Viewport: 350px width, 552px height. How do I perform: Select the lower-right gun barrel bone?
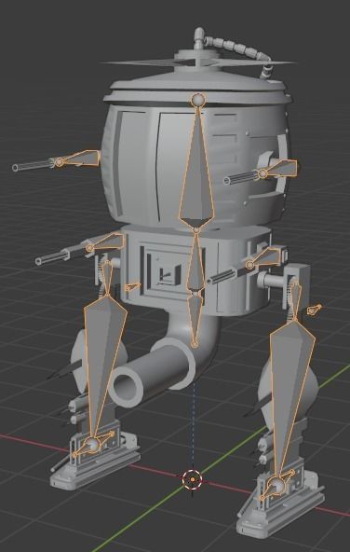point(264,257)
